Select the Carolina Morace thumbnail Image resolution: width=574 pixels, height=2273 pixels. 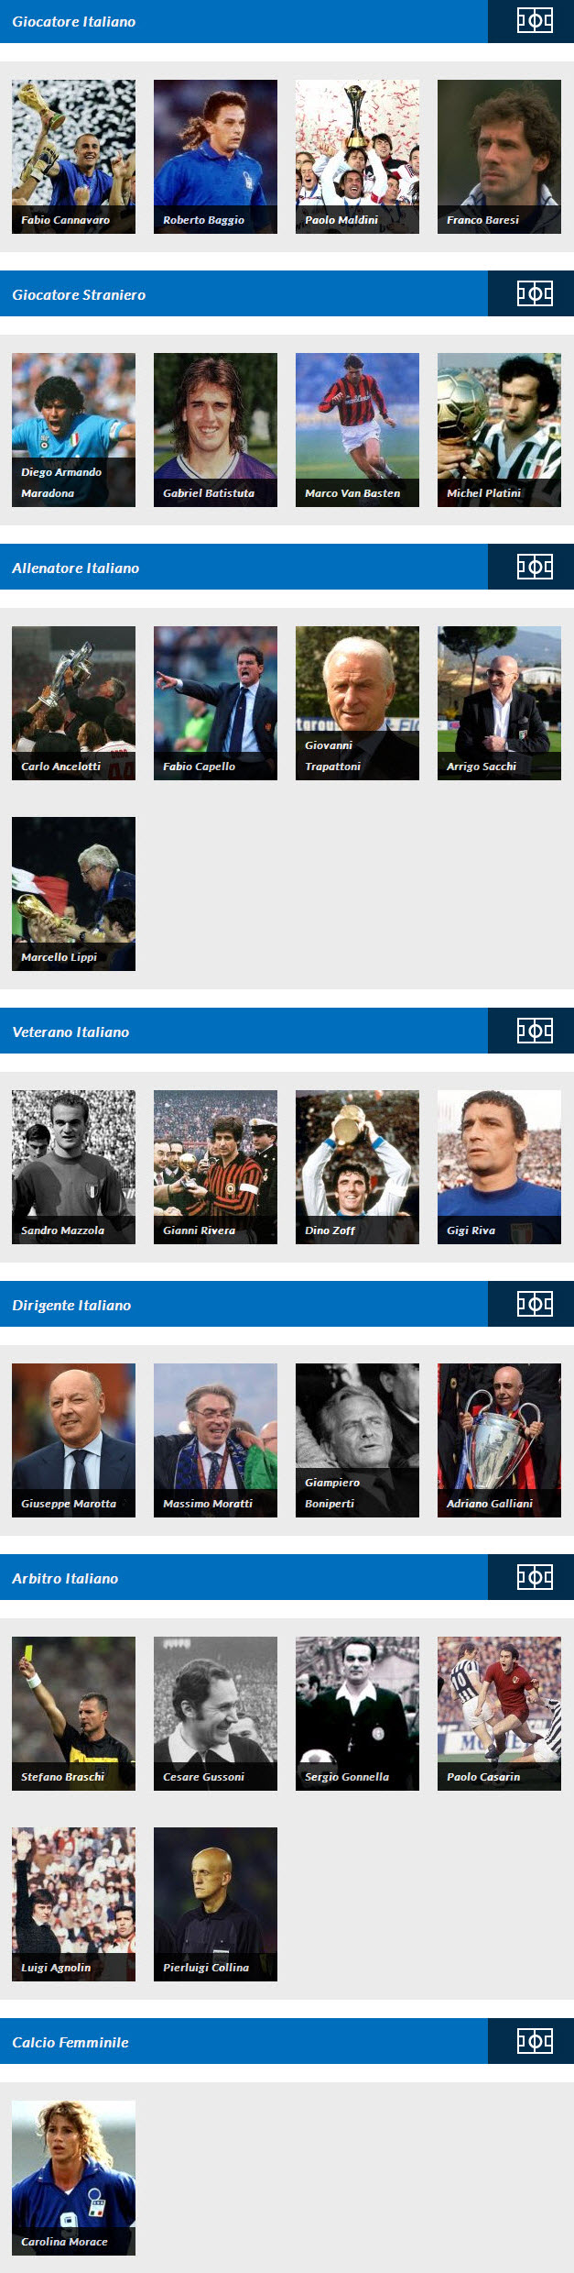tap(73, 2178)
